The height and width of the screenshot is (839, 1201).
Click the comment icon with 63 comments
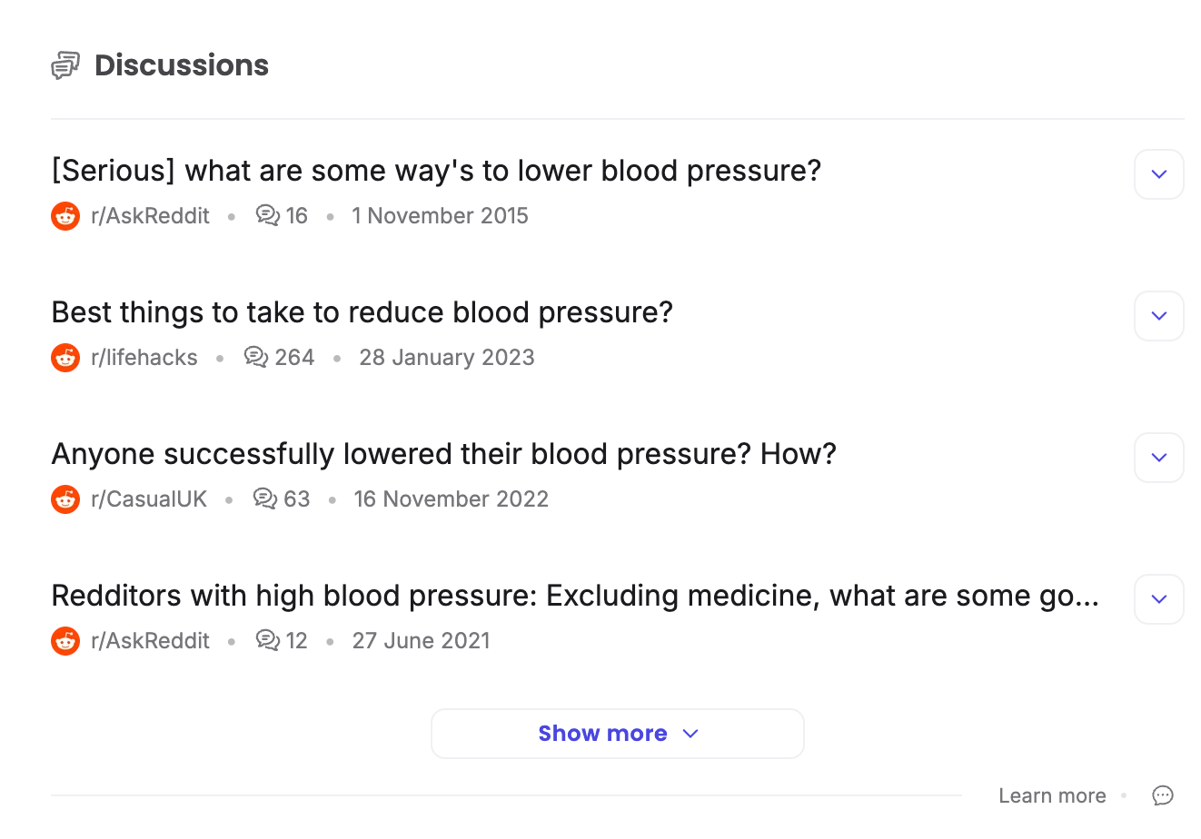[x=264, y=498]
